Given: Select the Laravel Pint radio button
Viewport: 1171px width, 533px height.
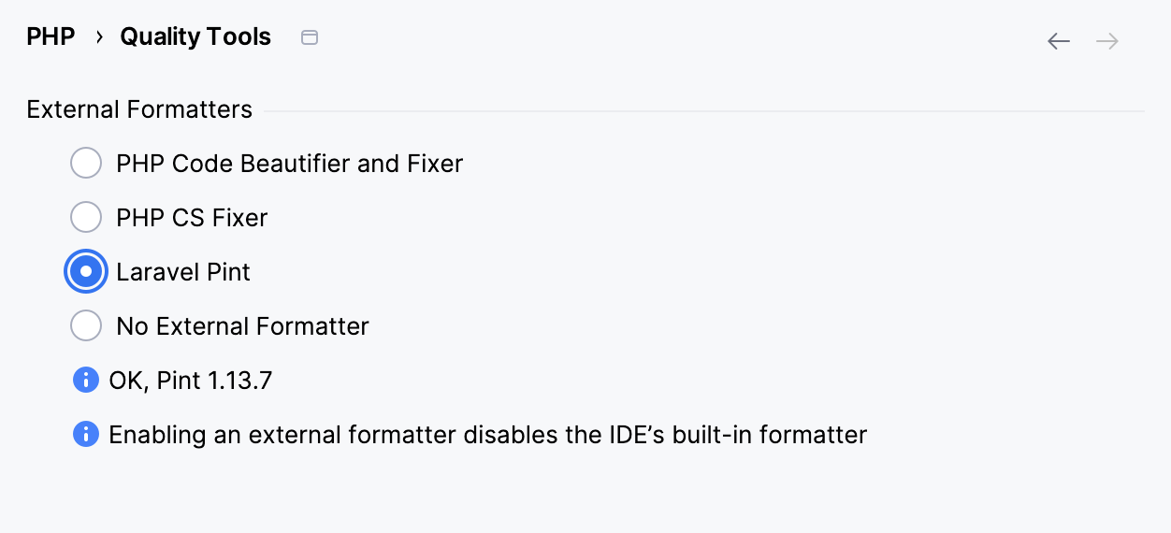Looking at the screenshot, I should pos(86,272).
